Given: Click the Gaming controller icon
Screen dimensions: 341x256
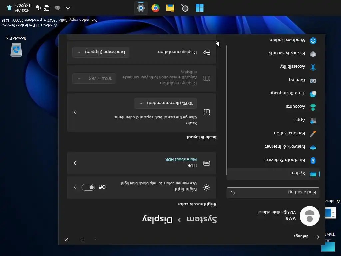Looking at the screenshot, I should click(x=313, y=81).
